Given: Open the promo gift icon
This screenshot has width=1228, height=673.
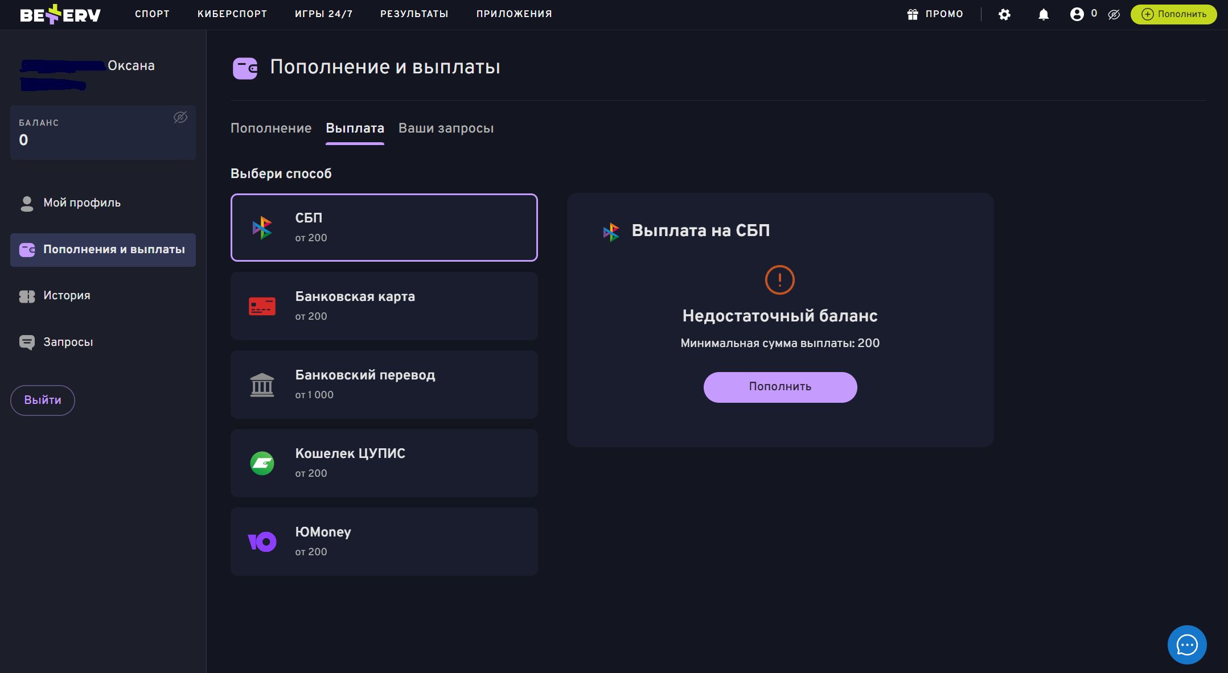Looking at the screenshot, I should click(x=913, y=14).
